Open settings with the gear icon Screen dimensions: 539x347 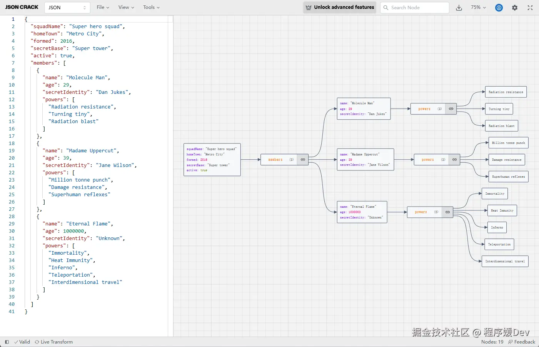point(515,8)
